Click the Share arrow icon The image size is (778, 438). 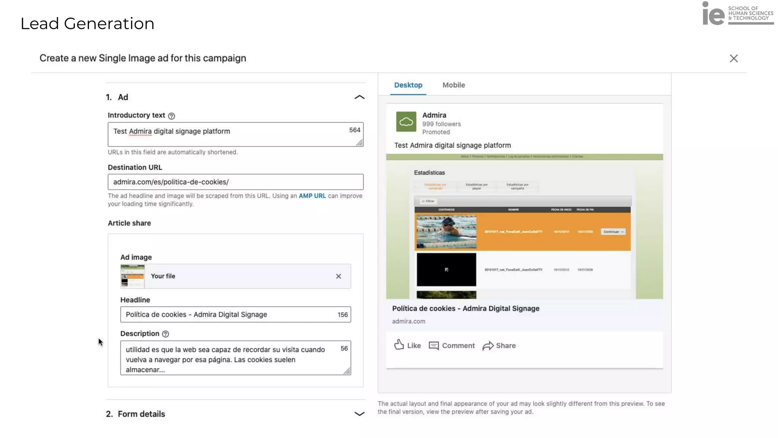pos(488,346)
